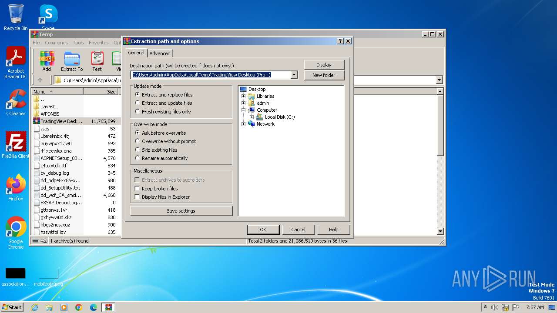
Task: Show hidden tray icons arrow
Action: [485, 307]
